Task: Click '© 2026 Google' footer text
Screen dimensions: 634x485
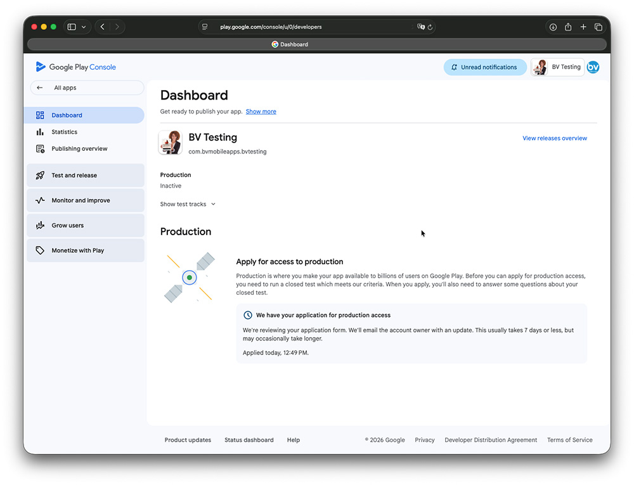Action: click(385, 440)
